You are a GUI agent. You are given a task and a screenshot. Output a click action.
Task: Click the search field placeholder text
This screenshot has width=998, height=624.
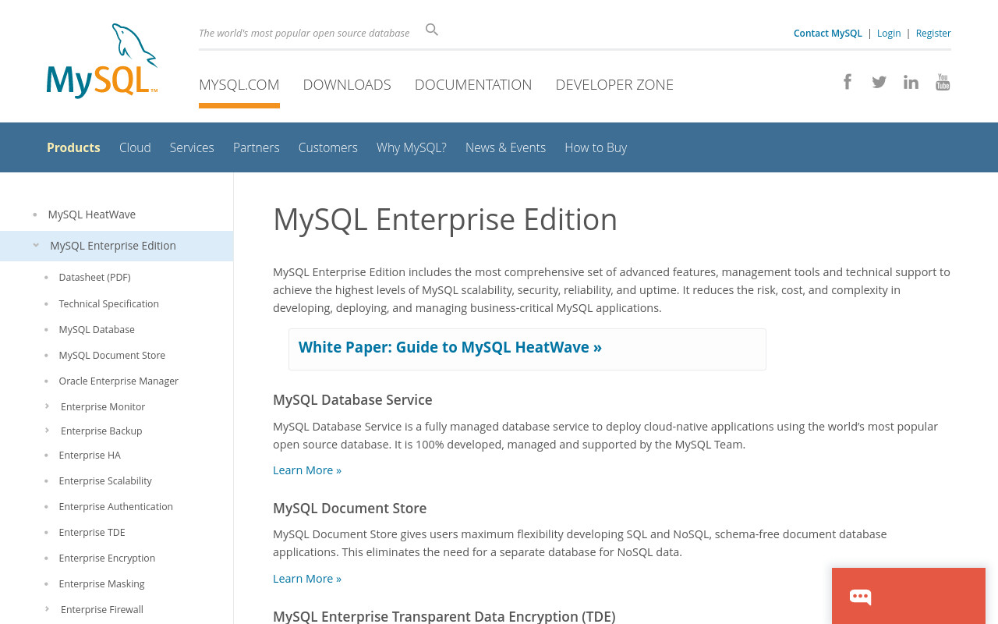[304, 33]
